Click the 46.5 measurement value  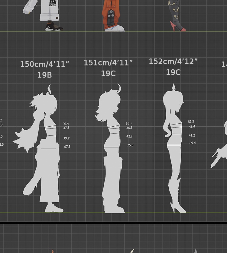129,128
